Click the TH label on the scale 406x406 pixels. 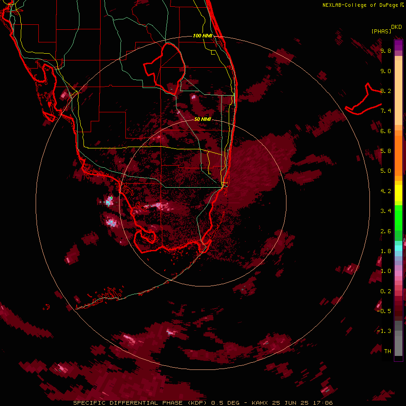click(388, 351)
